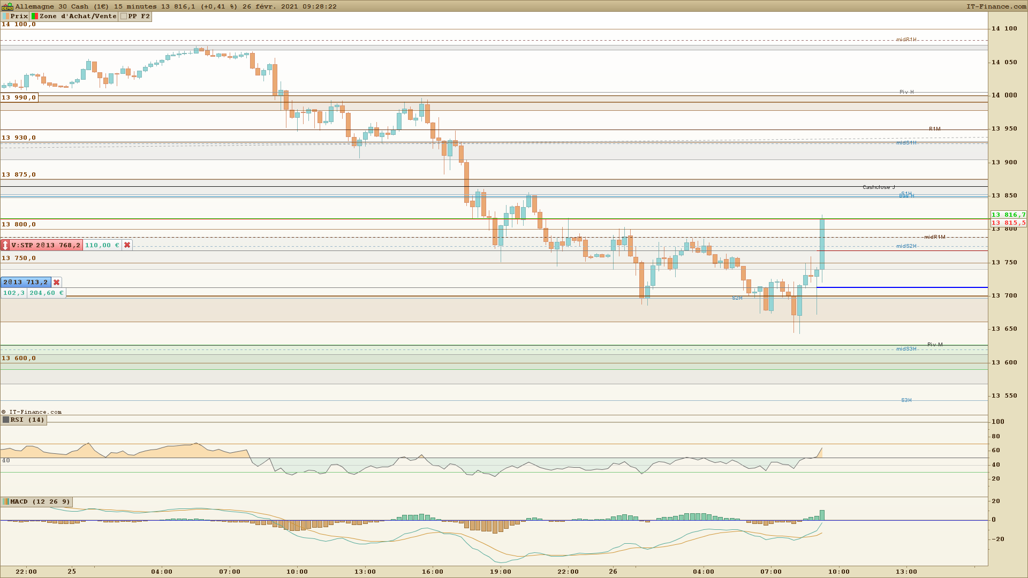The height and width of the screenshot is (578, 1028).
Task: Open the Prix indicator label
Action: (x=19, y=17)
